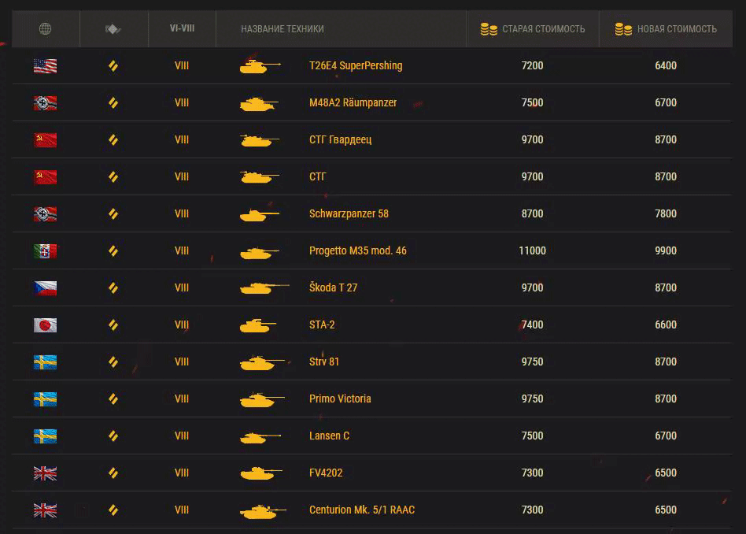Sort by nation globe icon header

coord(45,28)
